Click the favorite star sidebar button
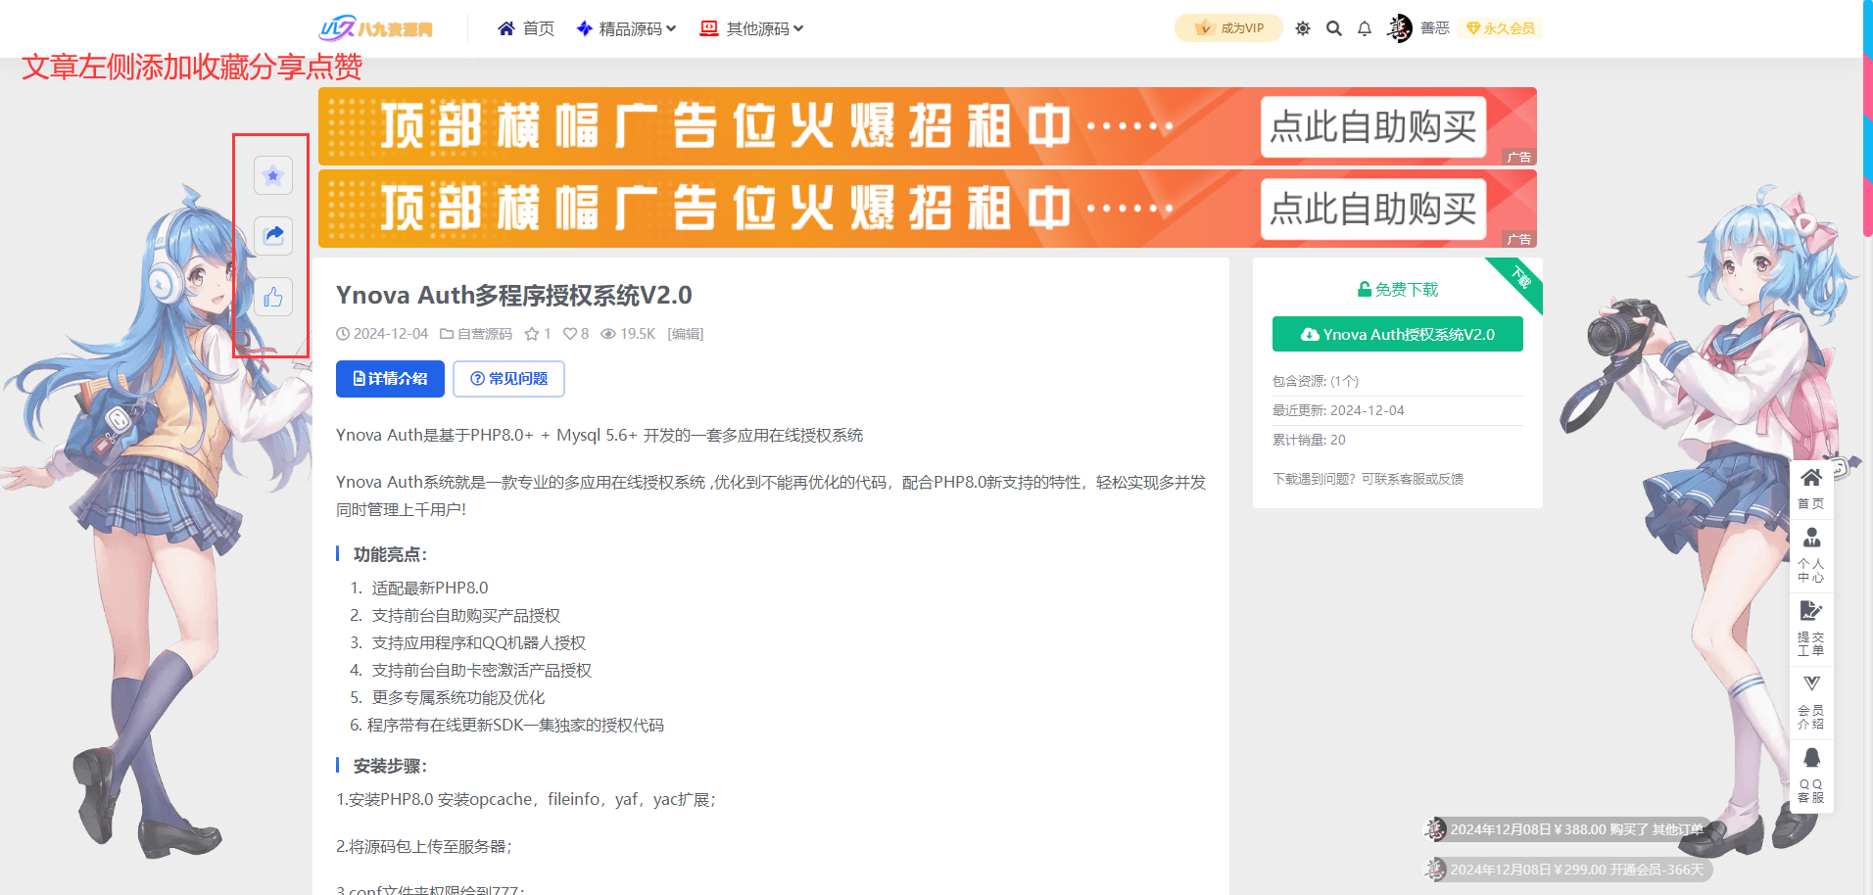Screen dimensions: 1873x895 click(273, 175)
